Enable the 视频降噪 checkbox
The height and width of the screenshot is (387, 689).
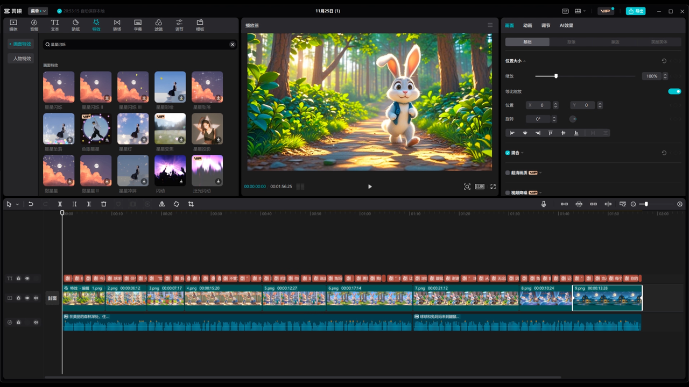coord(508,192)
